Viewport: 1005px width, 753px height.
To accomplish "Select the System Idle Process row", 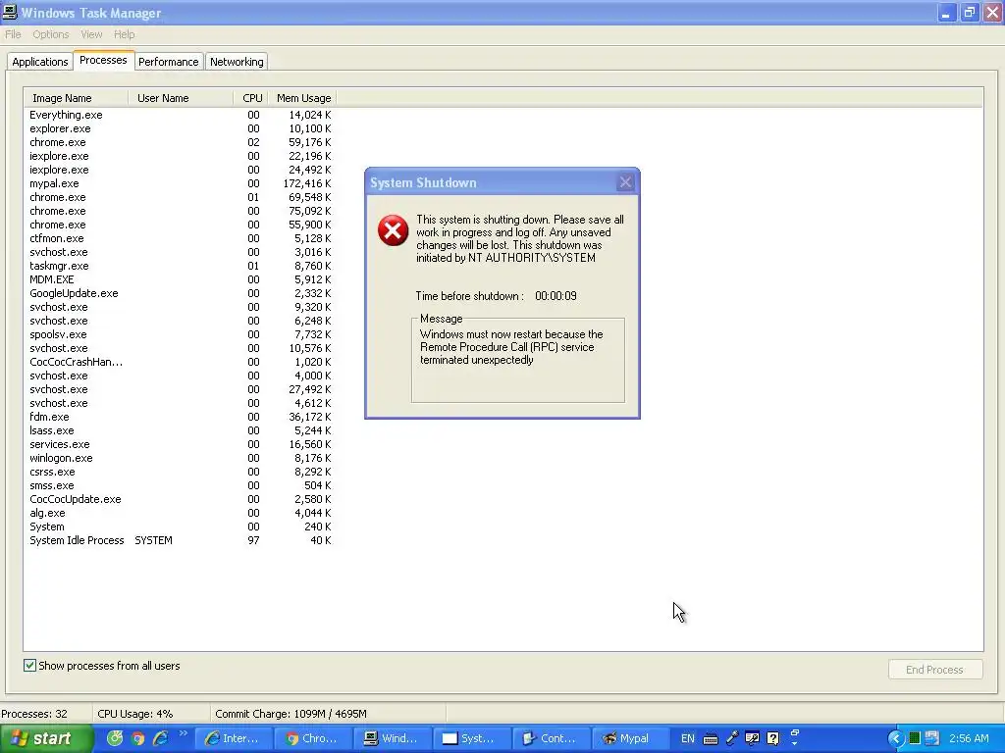I will pos(181,540).
